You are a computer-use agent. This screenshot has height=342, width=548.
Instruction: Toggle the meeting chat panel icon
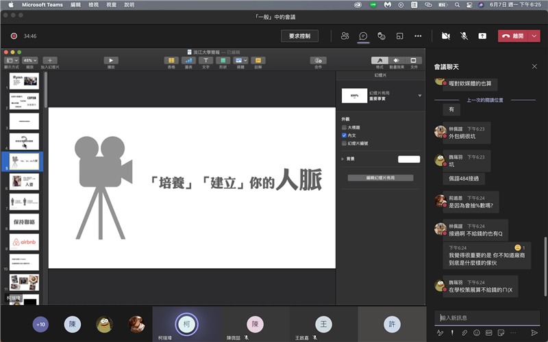[364, 36]
